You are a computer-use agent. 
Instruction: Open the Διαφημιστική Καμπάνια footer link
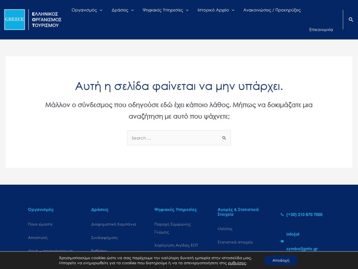tap(114, 224)
